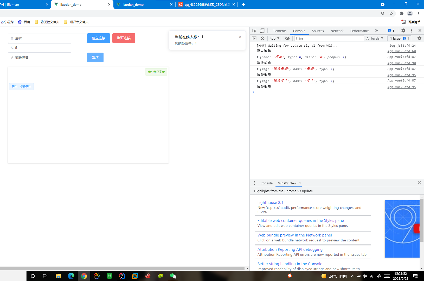Open the Lighthouse 8.1 article
Viewport: 424px width, 281px height.
pyautogui.click(x=270, y=203)
